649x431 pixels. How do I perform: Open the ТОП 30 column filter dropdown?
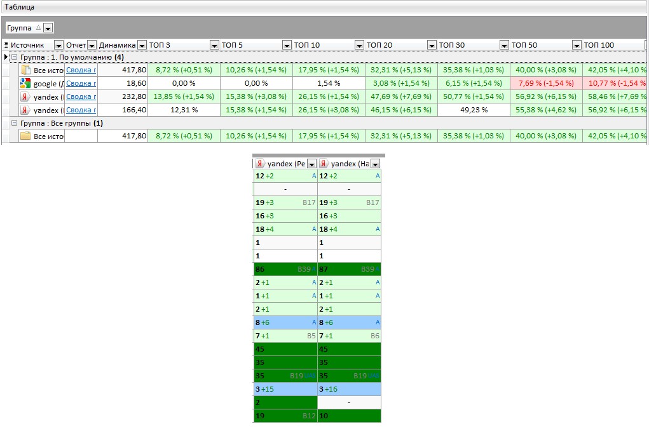(504, 45)
